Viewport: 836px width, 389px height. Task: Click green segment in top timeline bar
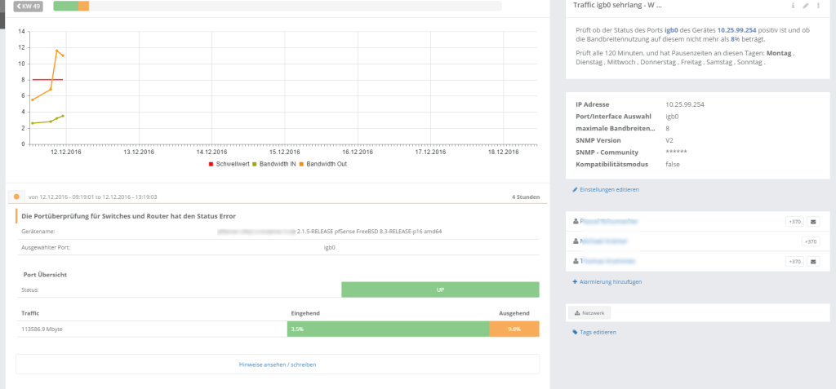65,7
